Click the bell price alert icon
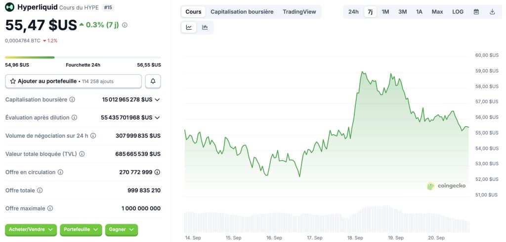This screenshot has height=242, width=506. pyautogui.click(x=153, y=81)
